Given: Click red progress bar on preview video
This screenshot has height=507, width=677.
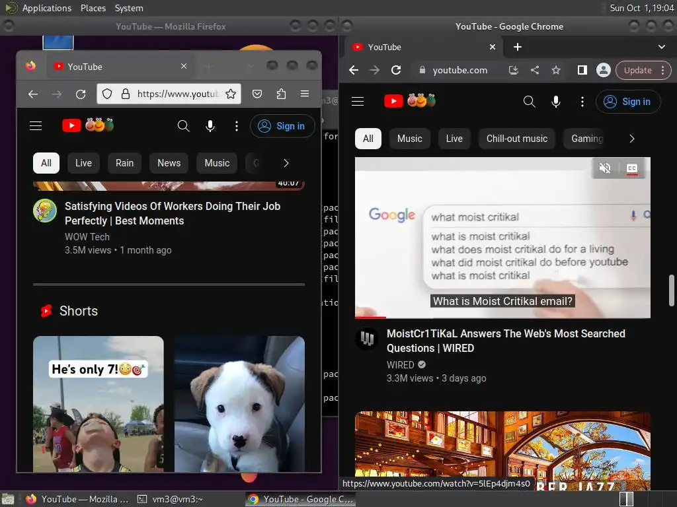Looking at the screenshot, I should 370,318.
